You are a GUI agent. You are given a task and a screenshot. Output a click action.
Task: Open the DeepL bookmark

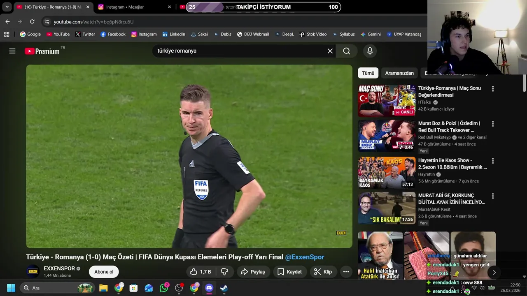284,34
